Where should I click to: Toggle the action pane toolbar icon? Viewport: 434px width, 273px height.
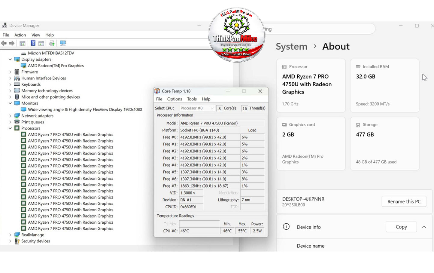point(41,43)
